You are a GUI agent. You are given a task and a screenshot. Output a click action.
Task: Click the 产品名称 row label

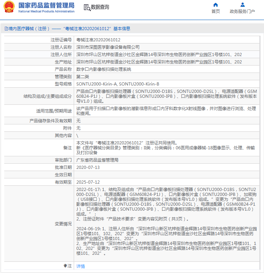point(63,69)
